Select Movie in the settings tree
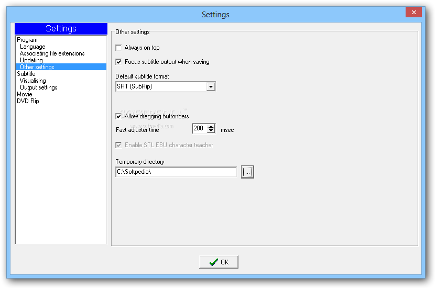Viewport: 436px width, 289px height. point(25,94)
